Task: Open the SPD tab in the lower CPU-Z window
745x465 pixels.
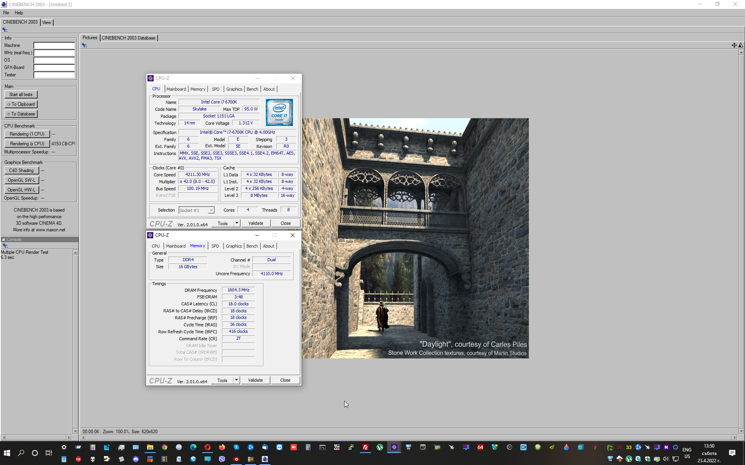Action: point(215,246)
